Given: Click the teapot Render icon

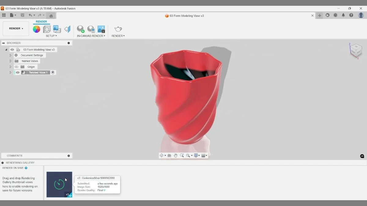Looking at the screenshot, I should [x=118, y=29].
